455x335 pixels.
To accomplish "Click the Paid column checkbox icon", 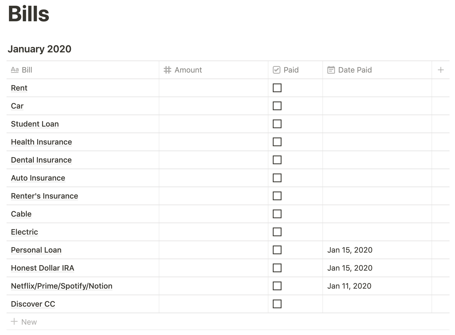I will 276,70.
